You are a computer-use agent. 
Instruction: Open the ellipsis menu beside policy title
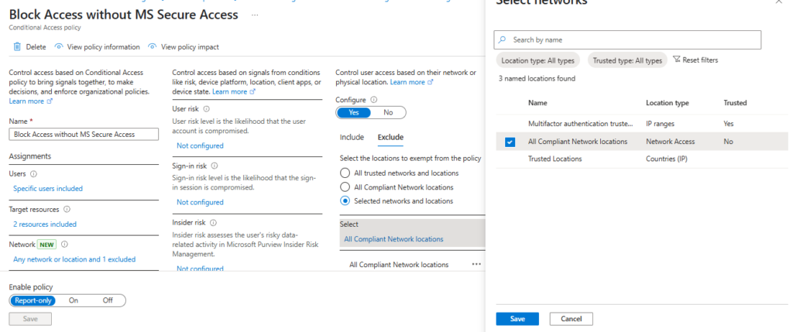(255, 15)
